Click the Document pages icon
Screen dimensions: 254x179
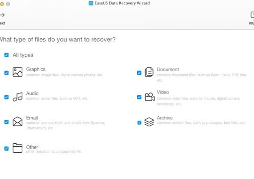(149, 72)
